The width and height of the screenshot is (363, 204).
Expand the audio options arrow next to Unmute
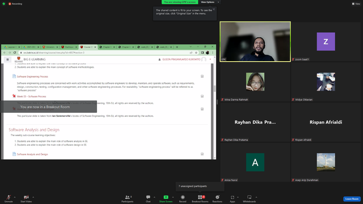click(15, 197)
